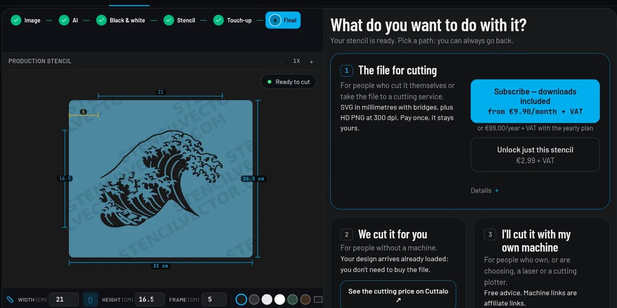Click the What do you want to do with it? title
The height and width of the screenshot is (308, 617).
428,25
